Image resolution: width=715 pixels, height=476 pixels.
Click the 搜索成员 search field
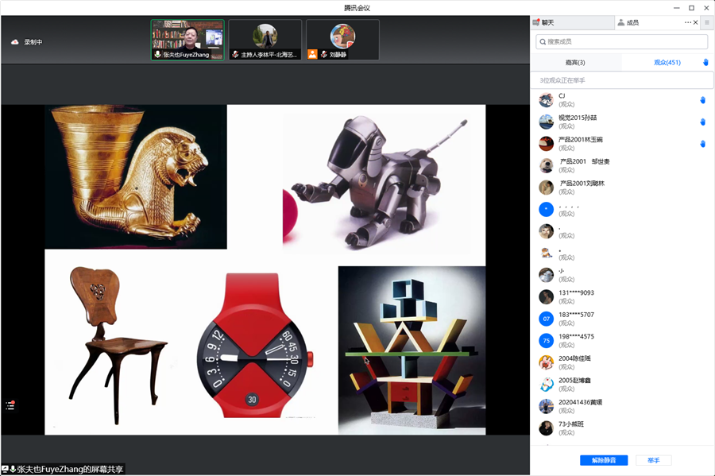[622, 41]
